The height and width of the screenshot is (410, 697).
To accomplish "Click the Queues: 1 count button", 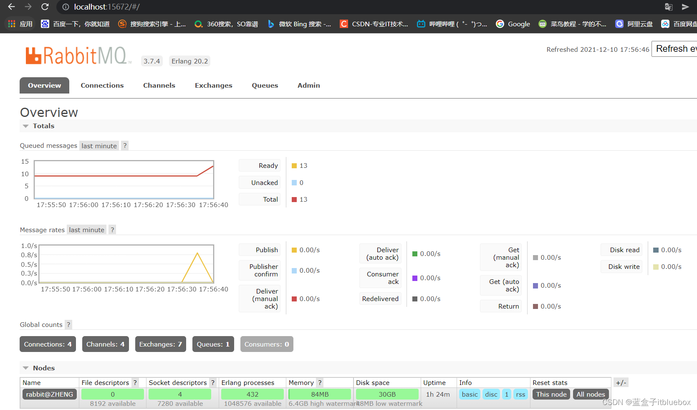I will click(x=213, y=344).
